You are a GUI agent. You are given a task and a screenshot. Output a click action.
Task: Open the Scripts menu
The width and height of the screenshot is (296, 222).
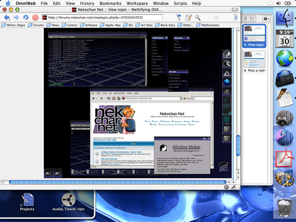(180, 3)
